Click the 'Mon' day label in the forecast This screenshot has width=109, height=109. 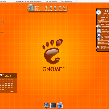[46, 6]
